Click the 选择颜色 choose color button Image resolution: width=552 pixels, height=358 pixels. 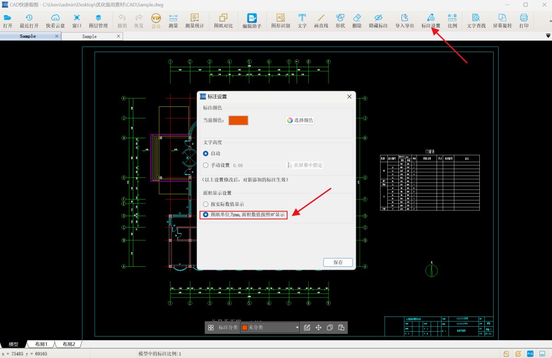[x=299, y=120]
